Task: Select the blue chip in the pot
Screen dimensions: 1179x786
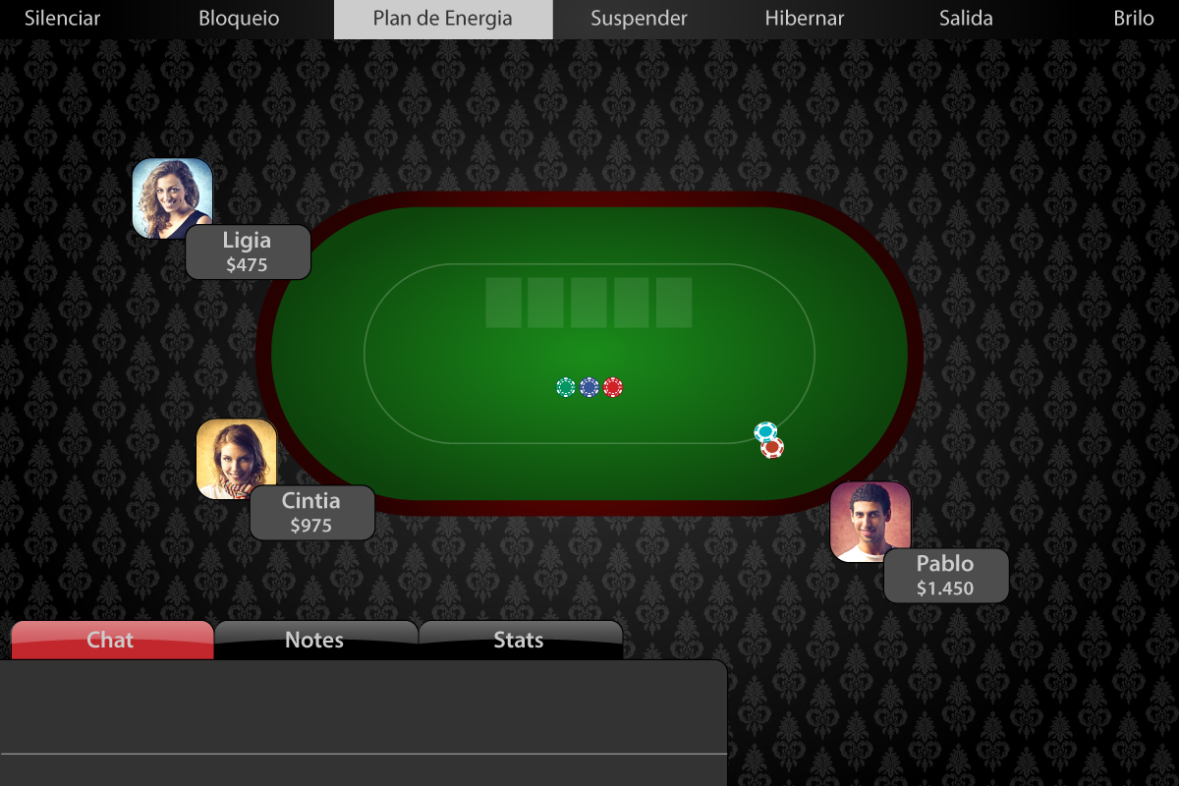Action: pyautogui.click(x=589, y=387)
